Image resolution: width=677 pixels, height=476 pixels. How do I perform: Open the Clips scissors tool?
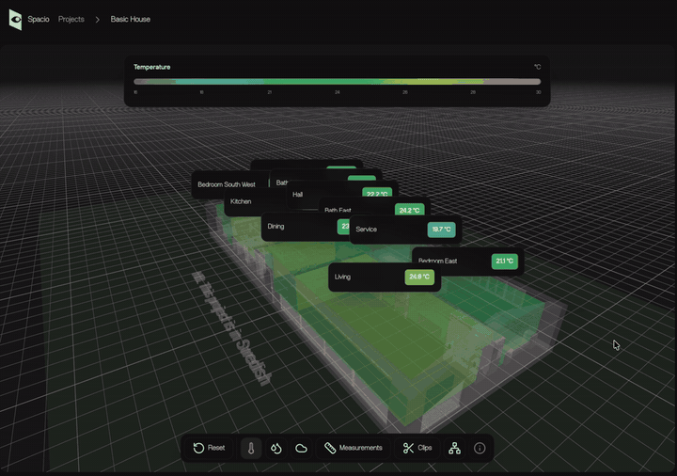click(x=417, y=448)
